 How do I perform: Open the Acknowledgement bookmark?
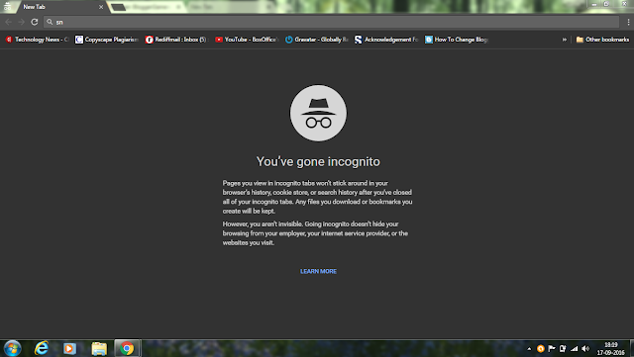[x=386, y=40]
